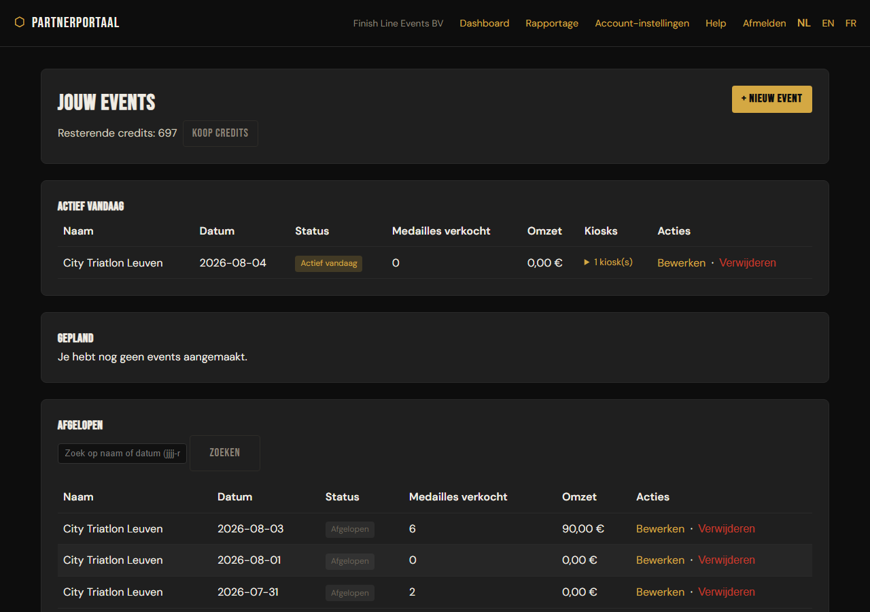This screenshot has height=612, width=870.
Task: Focus the search field for past events
Action: coord(122,454)
